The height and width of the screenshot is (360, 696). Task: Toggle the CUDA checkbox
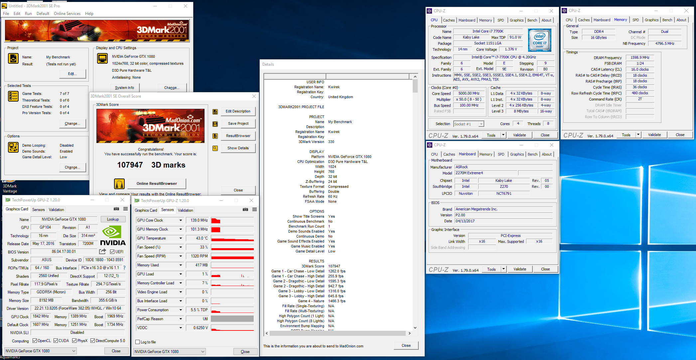pyautogui.click(x=56, y=341)
